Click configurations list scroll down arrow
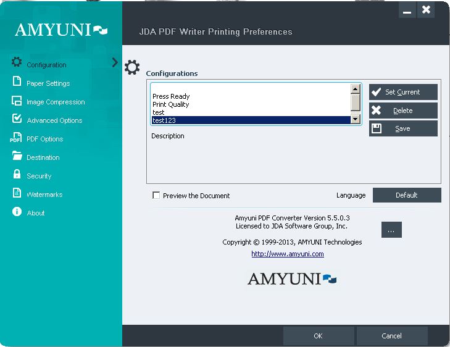Image resolution: width=450 pixels, height=347 pixels. pyautogui.click(x=356, y=119)
